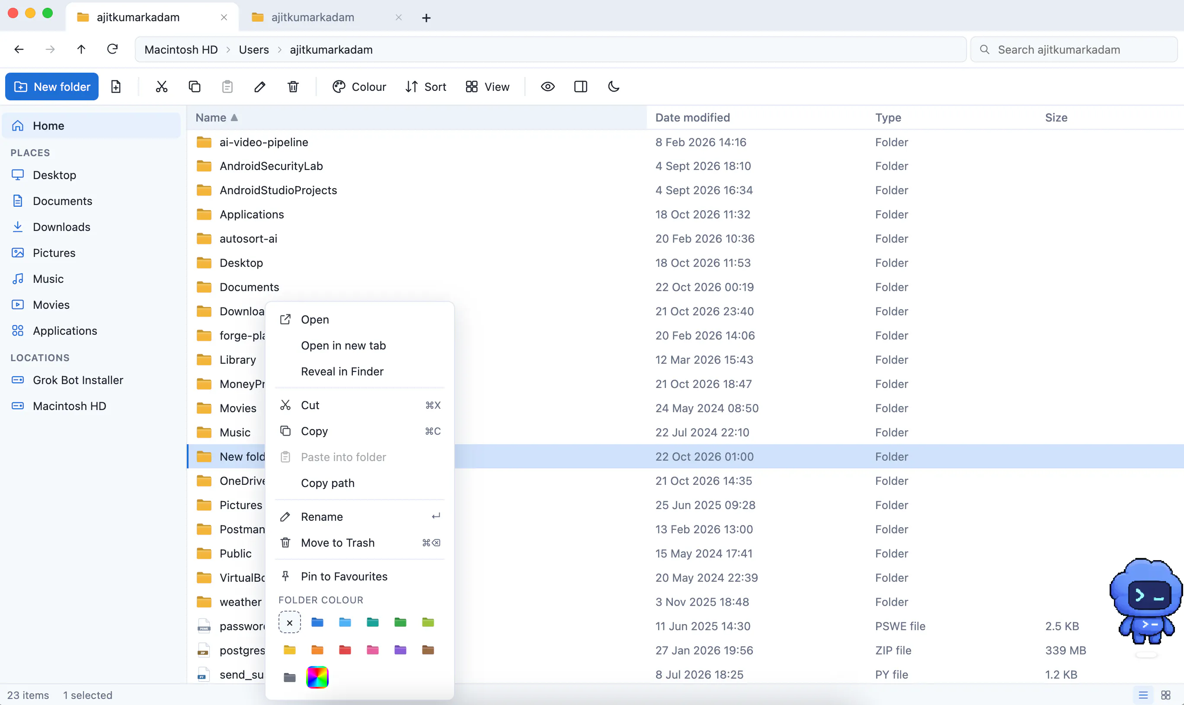Pin the folder to Favourites

coord(359,576)
